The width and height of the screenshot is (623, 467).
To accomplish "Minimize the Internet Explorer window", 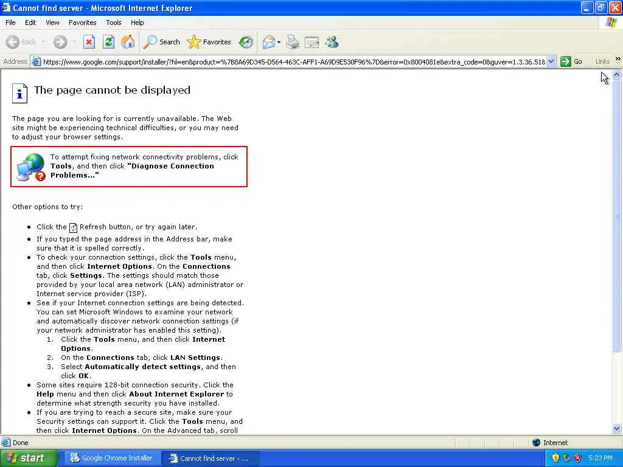I will point(587,7).
